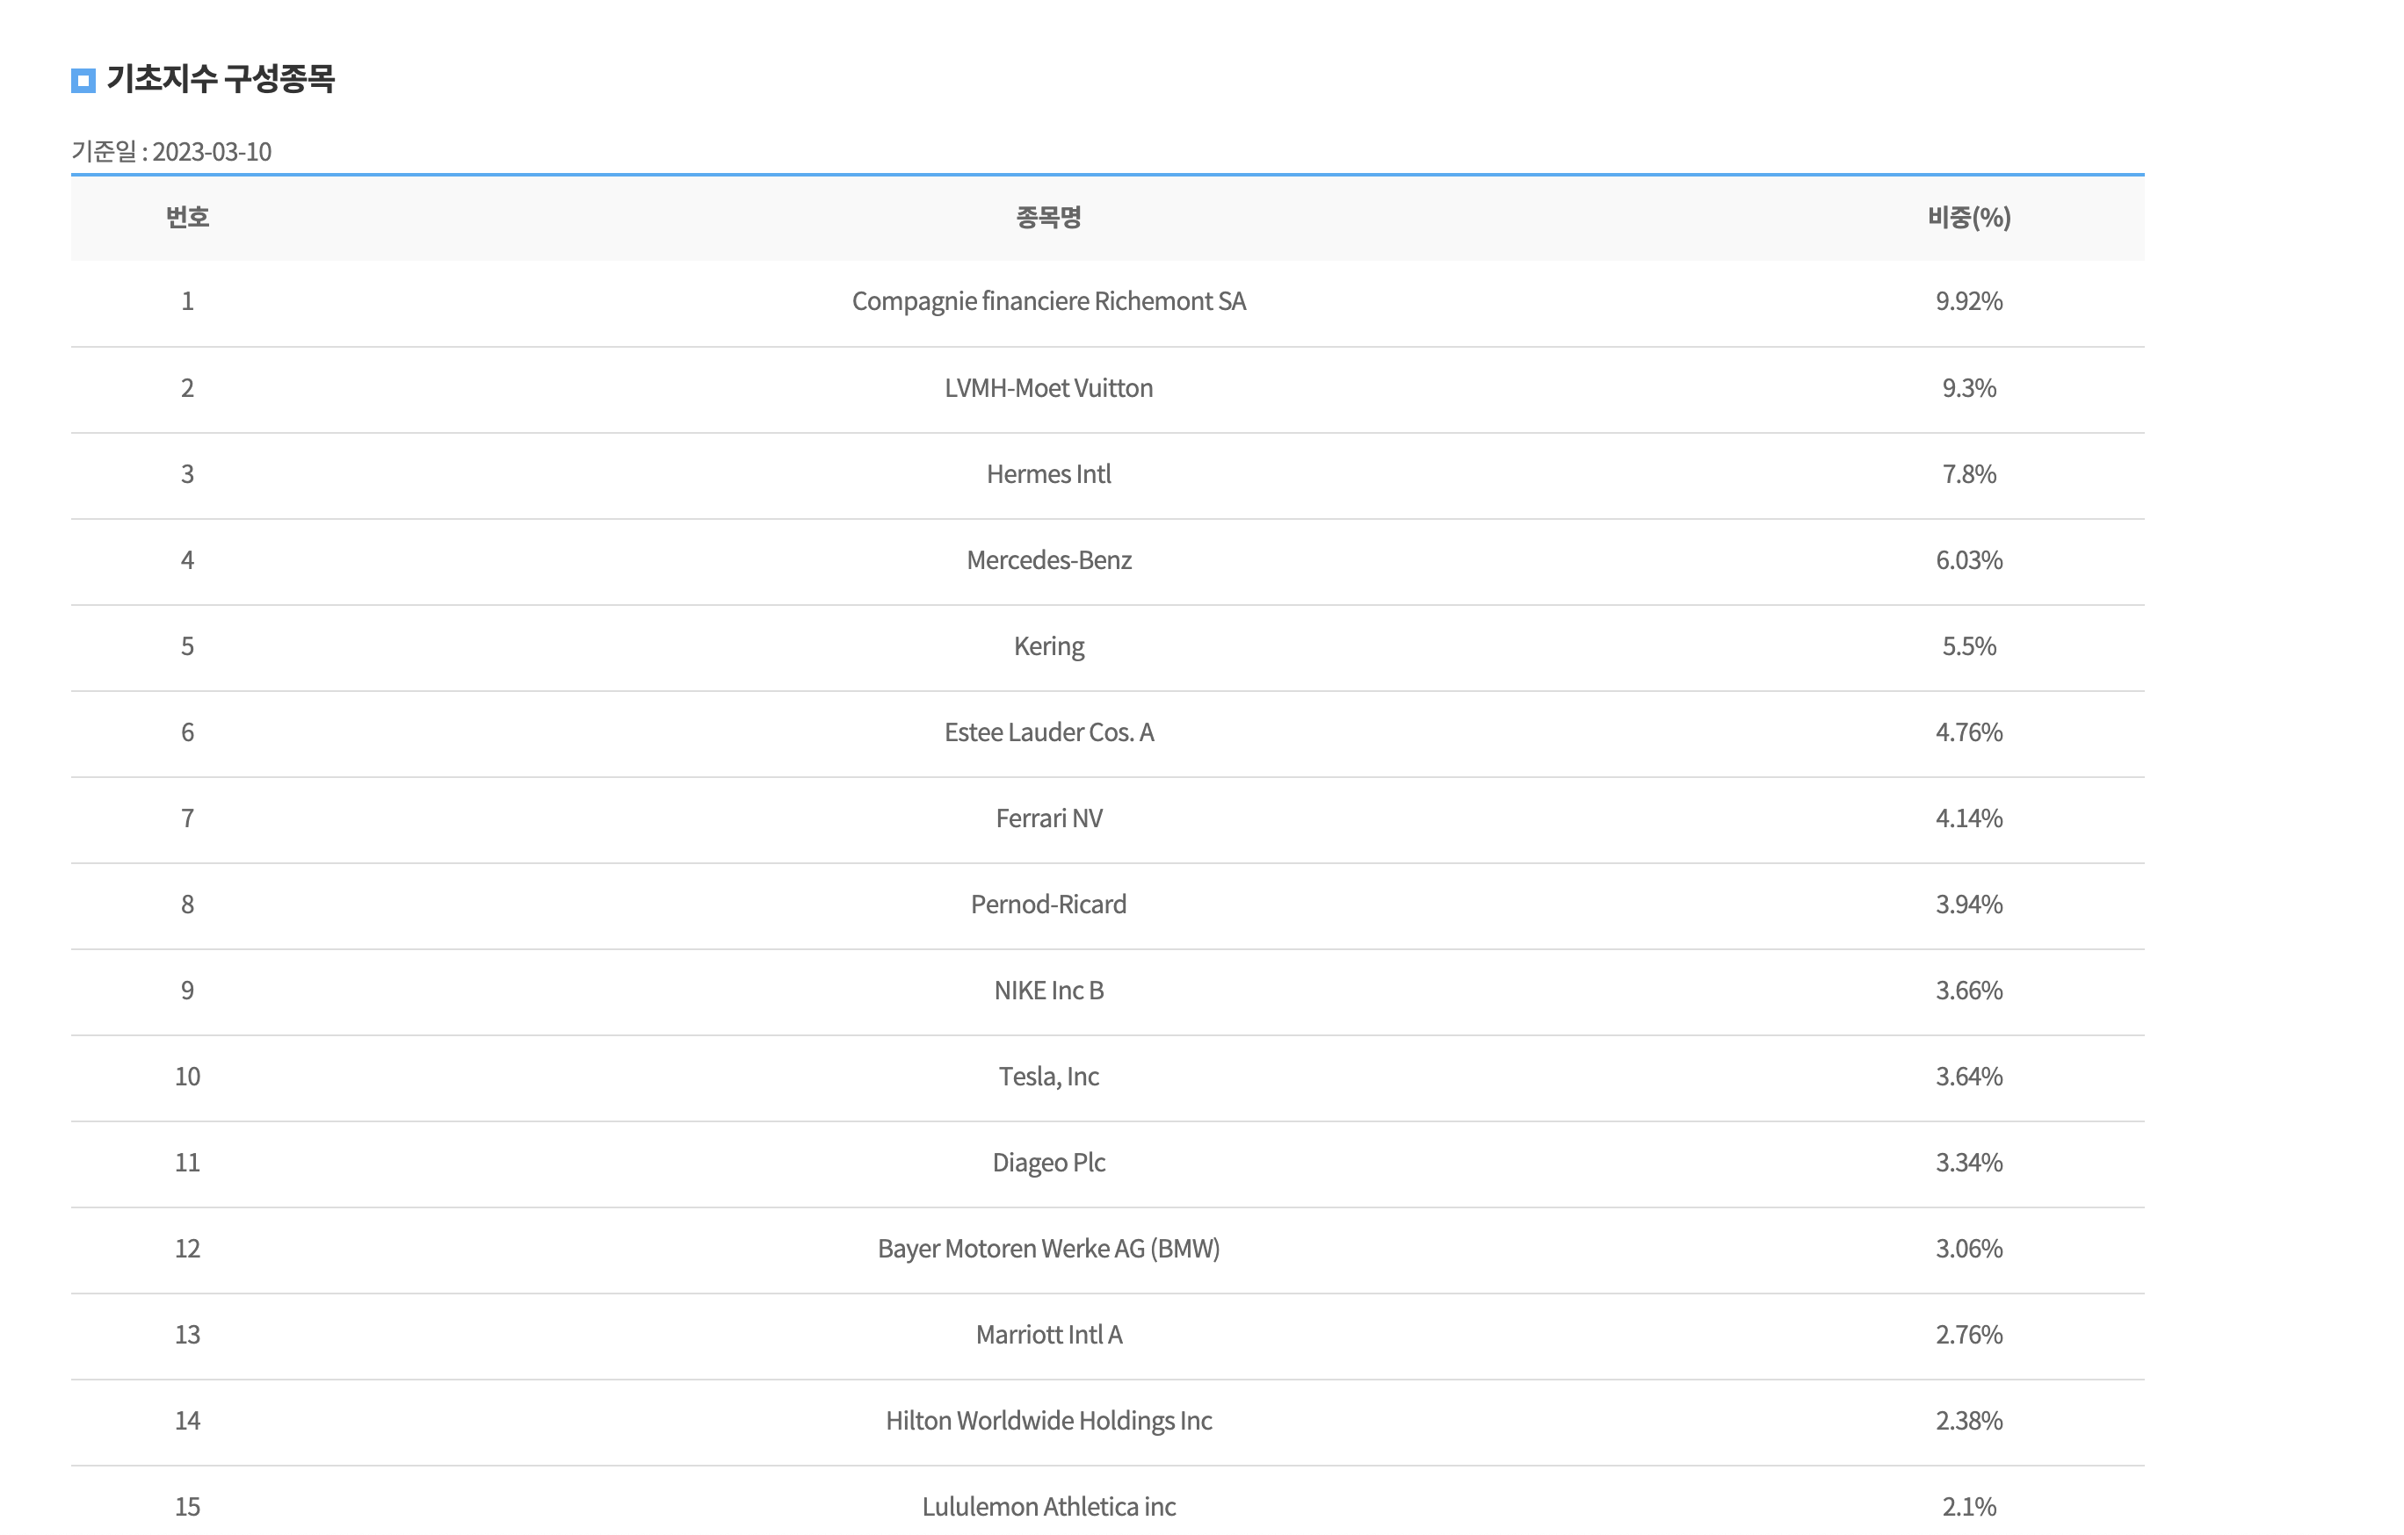Viewport: 2404px width, 1535px height.
Task: Click the blue square icon beside the heading
Action: (x=83, y=81)
